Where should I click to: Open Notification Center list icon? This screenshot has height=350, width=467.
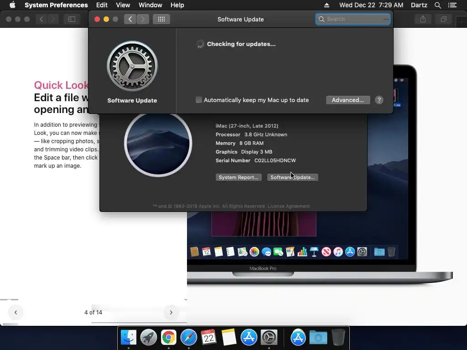452,5
